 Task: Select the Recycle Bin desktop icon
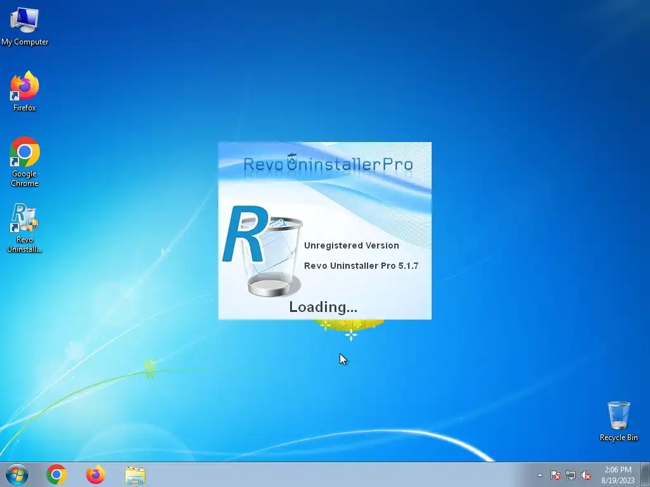point(618,421)
